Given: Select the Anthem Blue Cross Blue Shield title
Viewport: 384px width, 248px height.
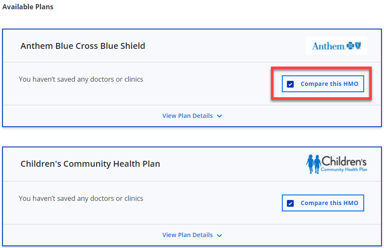Looking at the screenshot, I should coord(83,46).
